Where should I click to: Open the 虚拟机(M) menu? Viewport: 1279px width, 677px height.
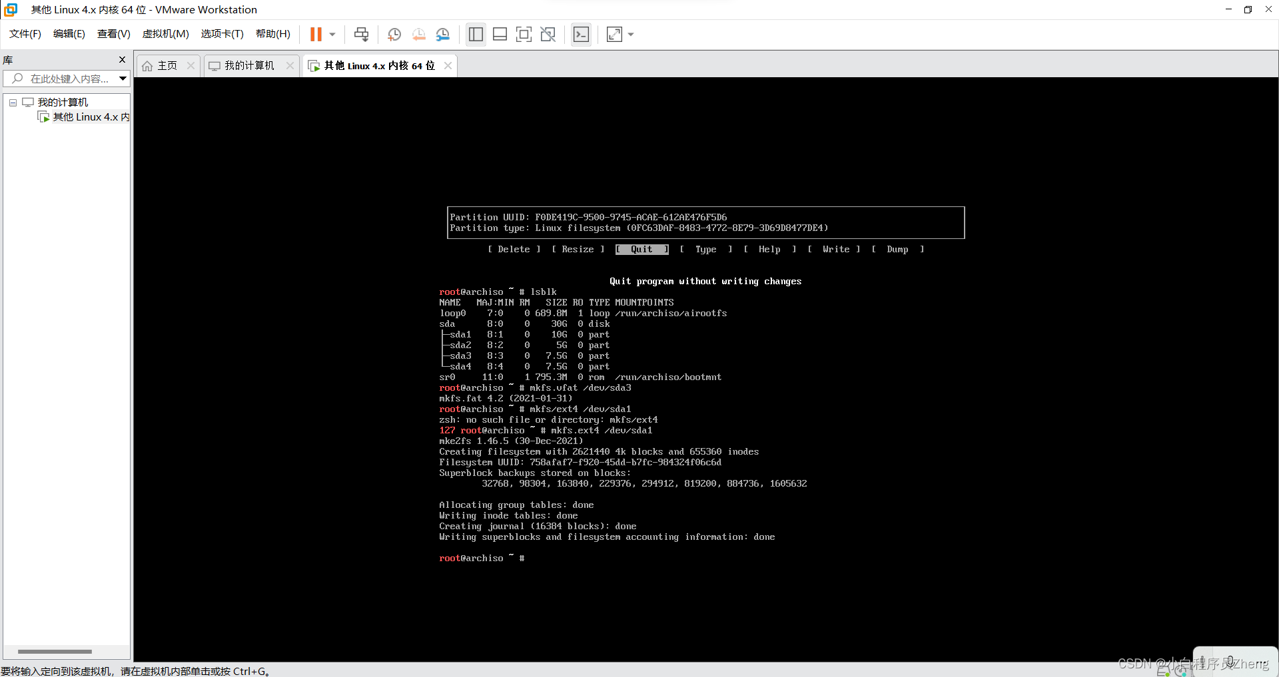click(x=166, y=34)
